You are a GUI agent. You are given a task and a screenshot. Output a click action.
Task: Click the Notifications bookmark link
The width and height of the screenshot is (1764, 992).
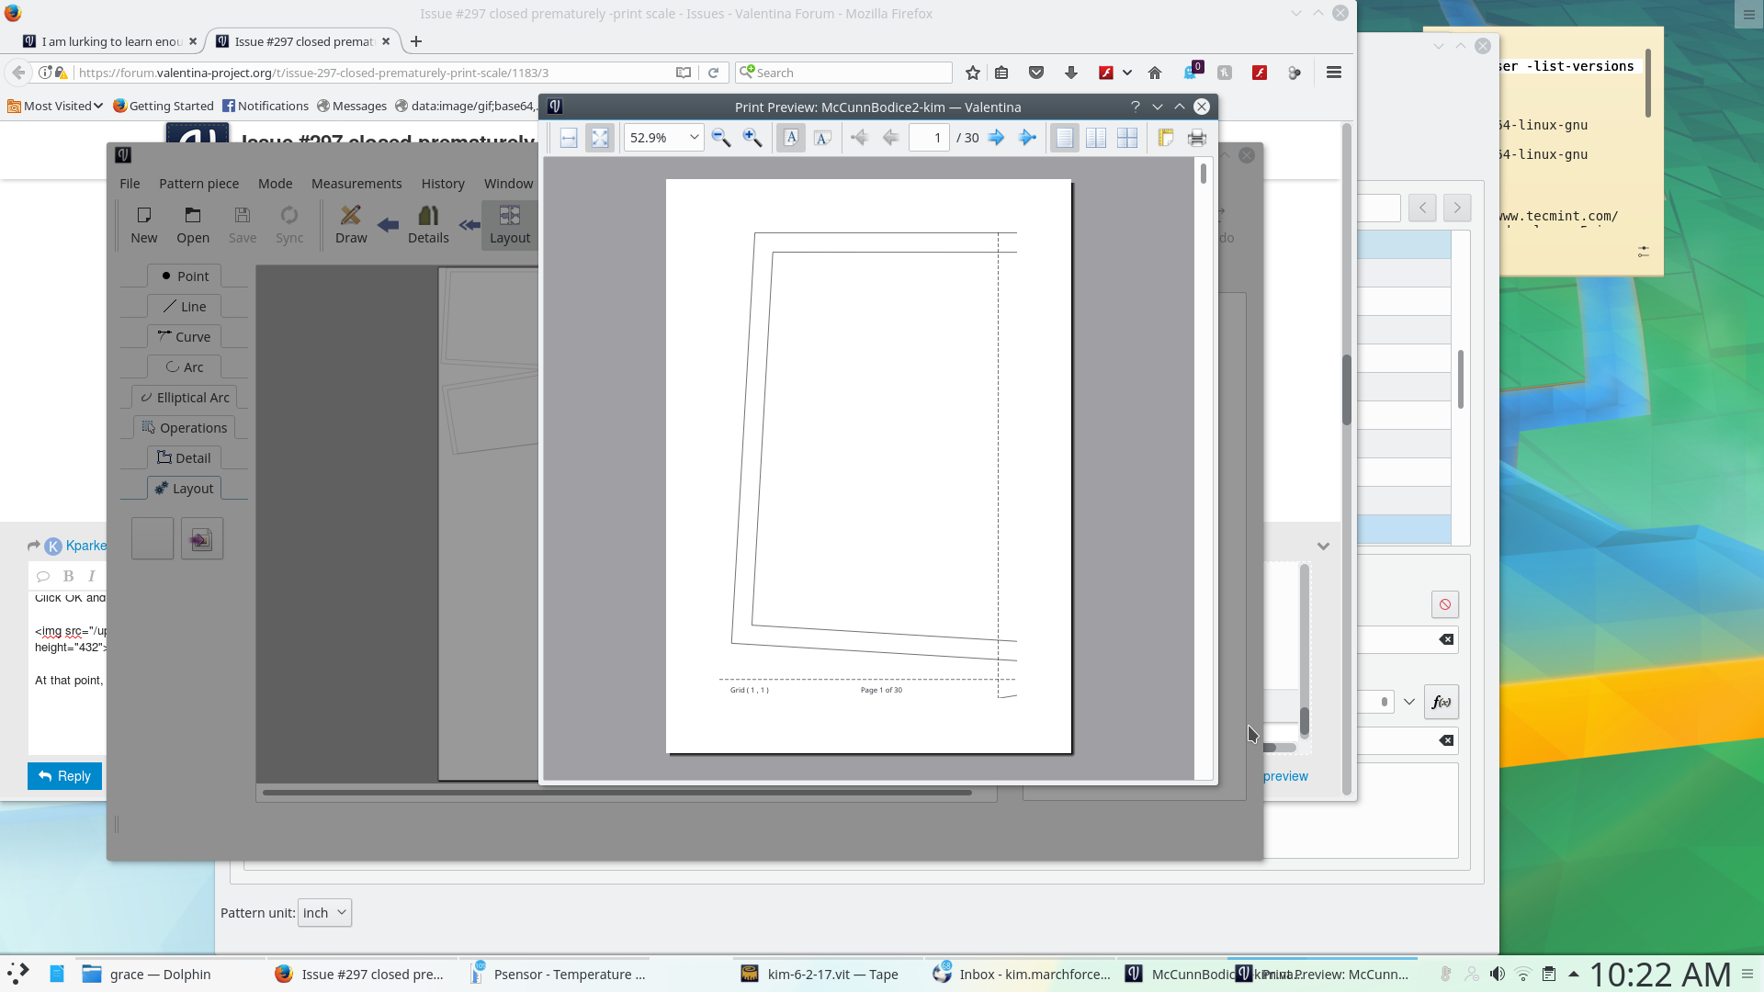266,106
